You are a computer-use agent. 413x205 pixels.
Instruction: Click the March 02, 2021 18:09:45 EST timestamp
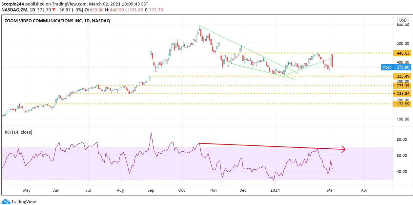(119, 4)
